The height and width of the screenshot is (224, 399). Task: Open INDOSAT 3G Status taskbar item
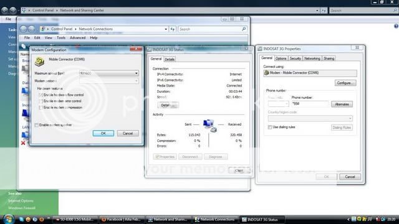262,220
